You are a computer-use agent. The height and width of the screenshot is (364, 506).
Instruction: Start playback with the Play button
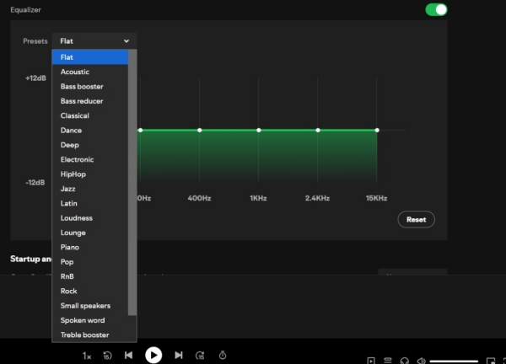coord(153,355)
